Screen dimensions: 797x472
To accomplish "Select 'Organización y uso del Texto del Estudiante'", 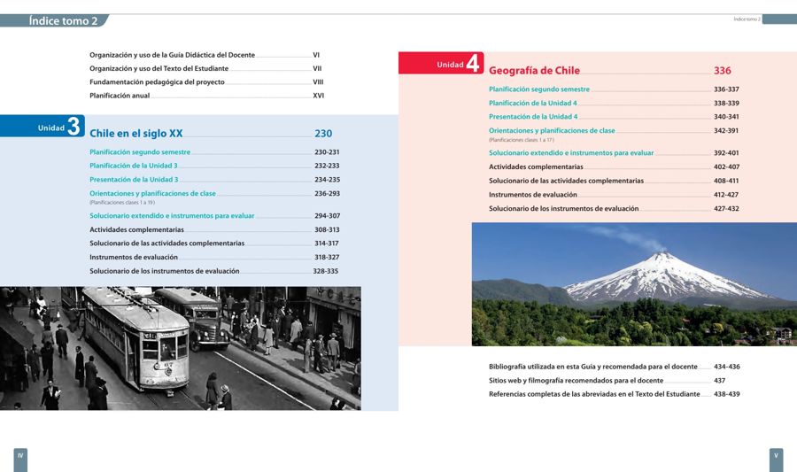I will pyautogui.click(x=159, y=68).
